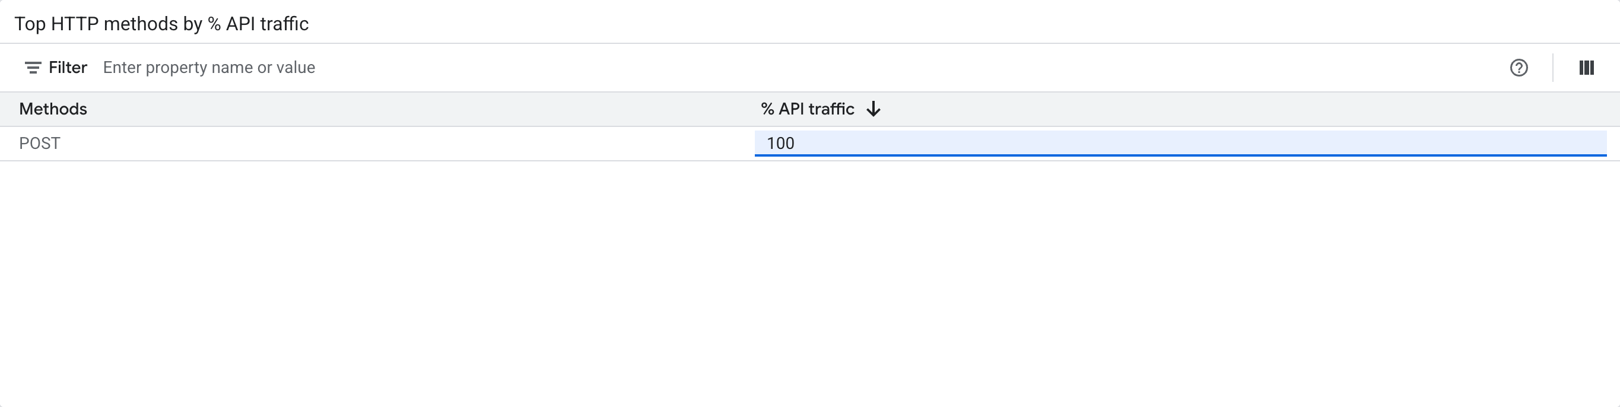Toggle column visibility via the columns control
The image size is (1620, 407).
pos(1587,67)
